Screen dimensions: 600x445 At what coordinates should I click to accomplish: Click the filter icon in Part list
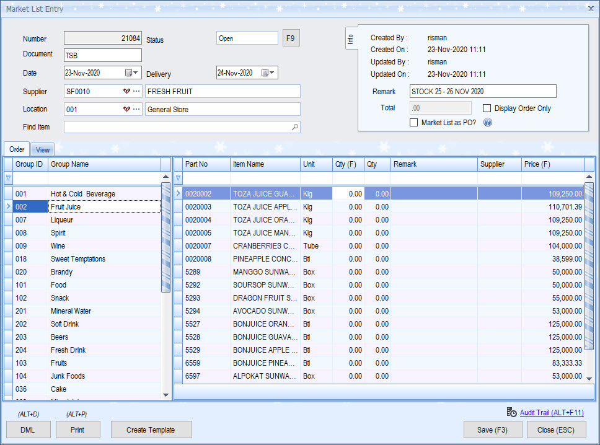(179, 178)
